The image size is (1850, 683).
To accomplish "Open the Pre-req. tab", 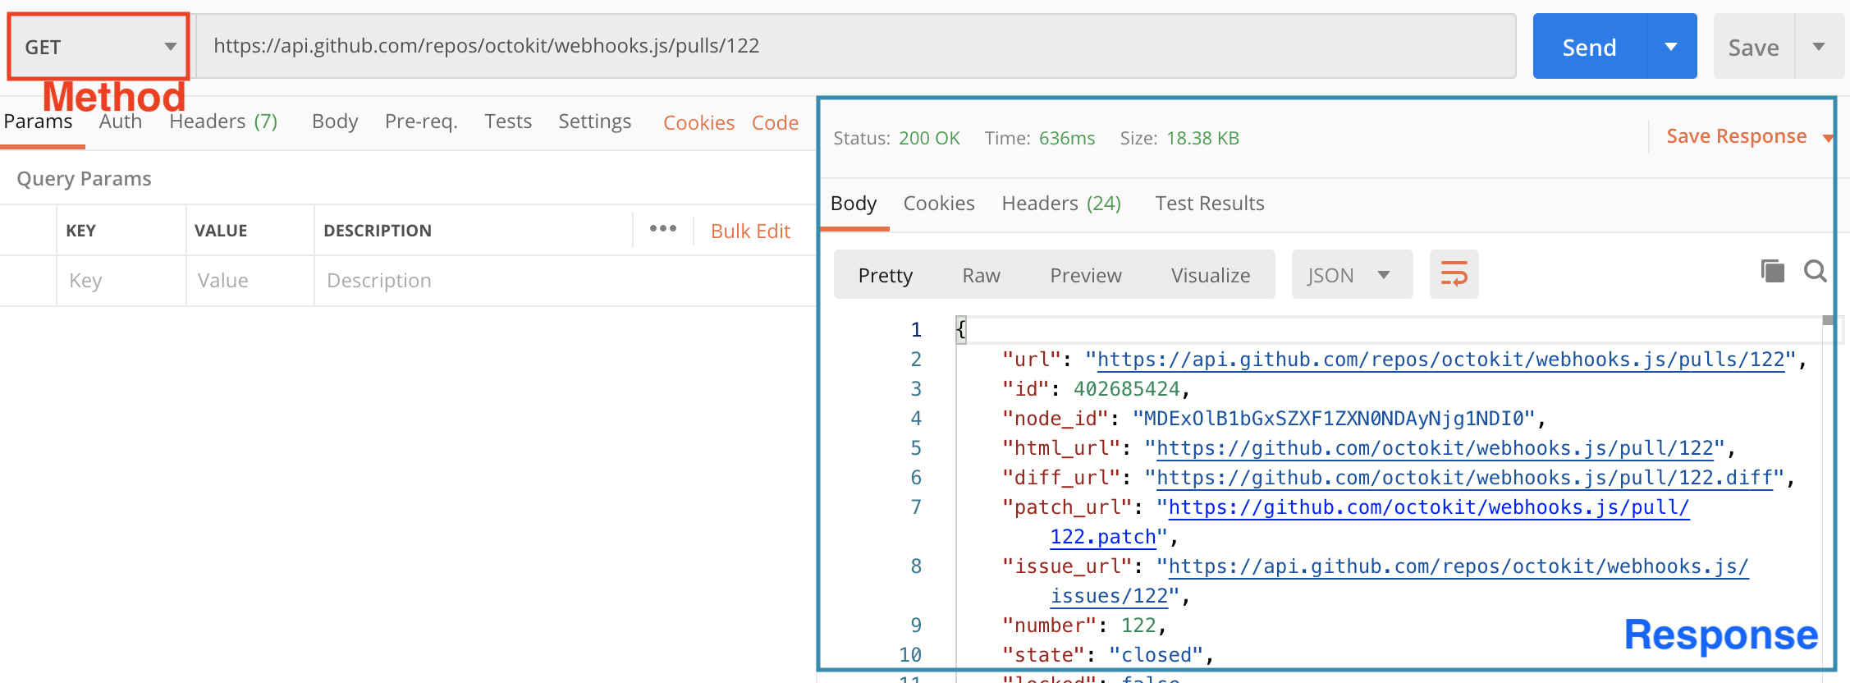I will coord(421,121).
